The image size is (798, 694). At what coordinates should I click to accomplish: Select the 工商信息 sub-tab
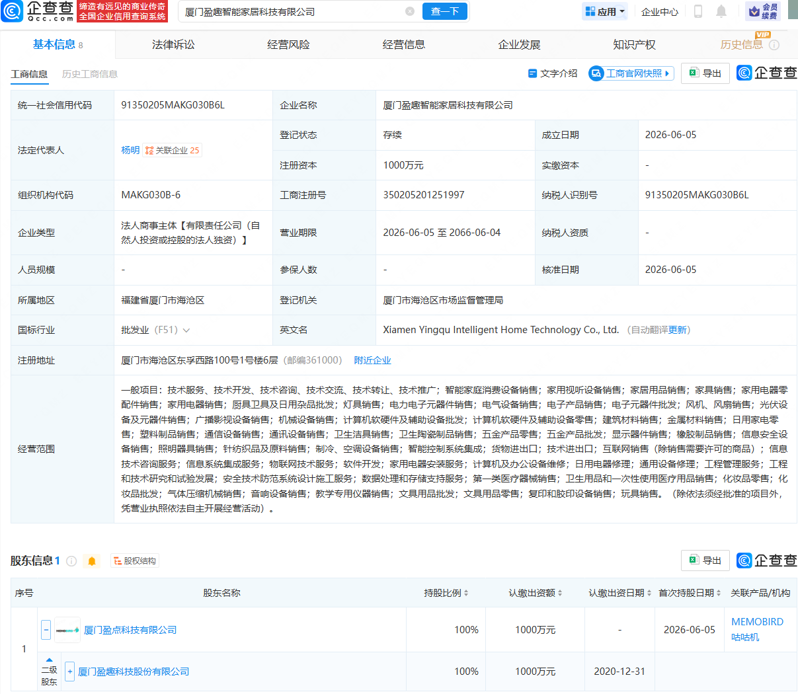pos(29,74)
